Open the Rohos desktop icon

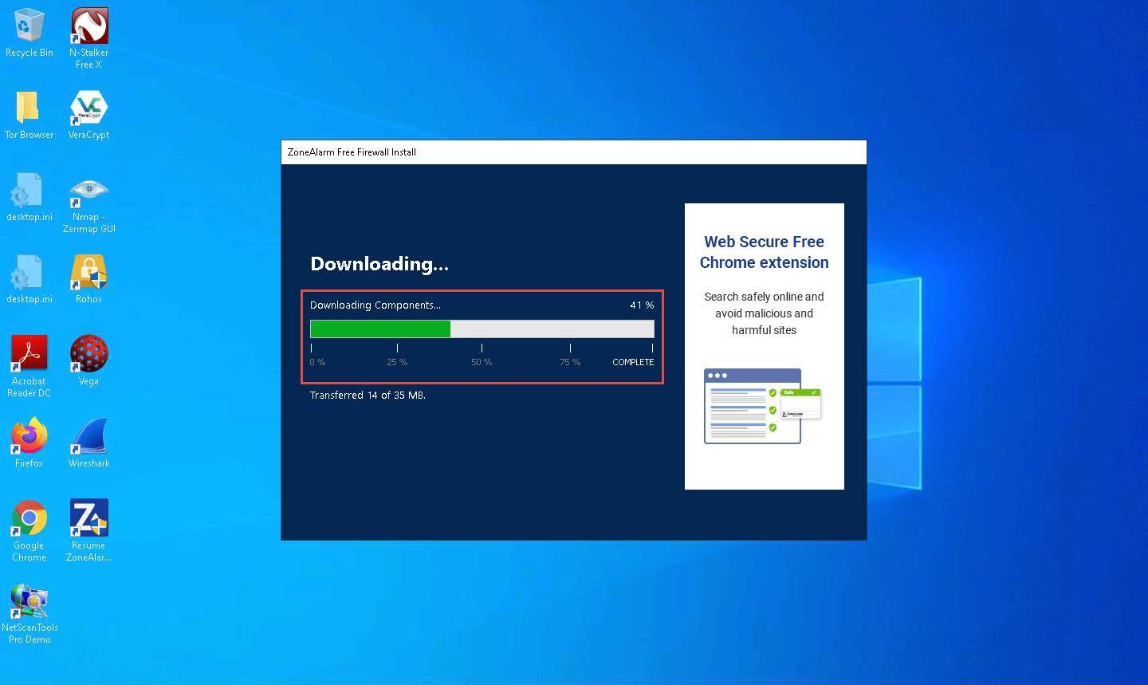[x=89, y=279]
